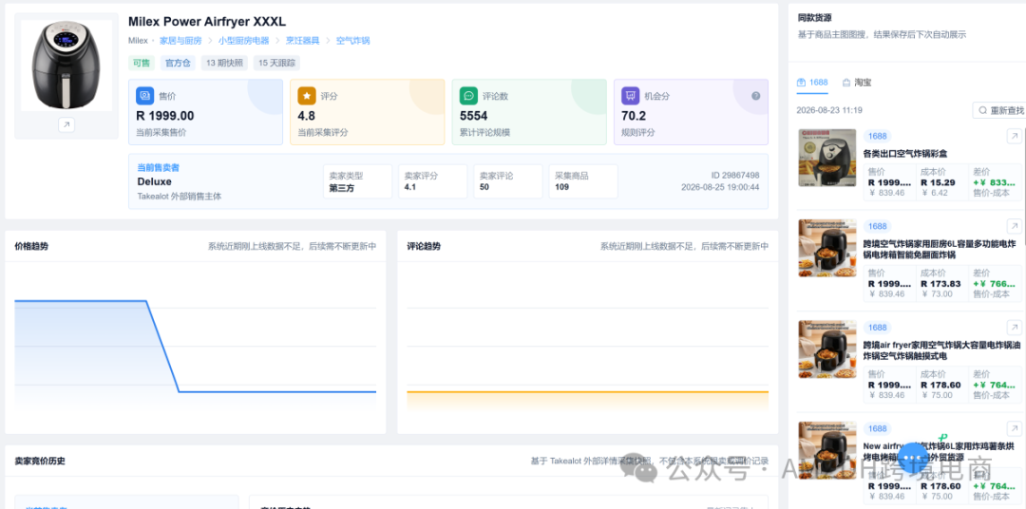The height and width of the screenshot is (509, 1026).
Task: Click the 同款货源 panel title
Action: (815, 18)
